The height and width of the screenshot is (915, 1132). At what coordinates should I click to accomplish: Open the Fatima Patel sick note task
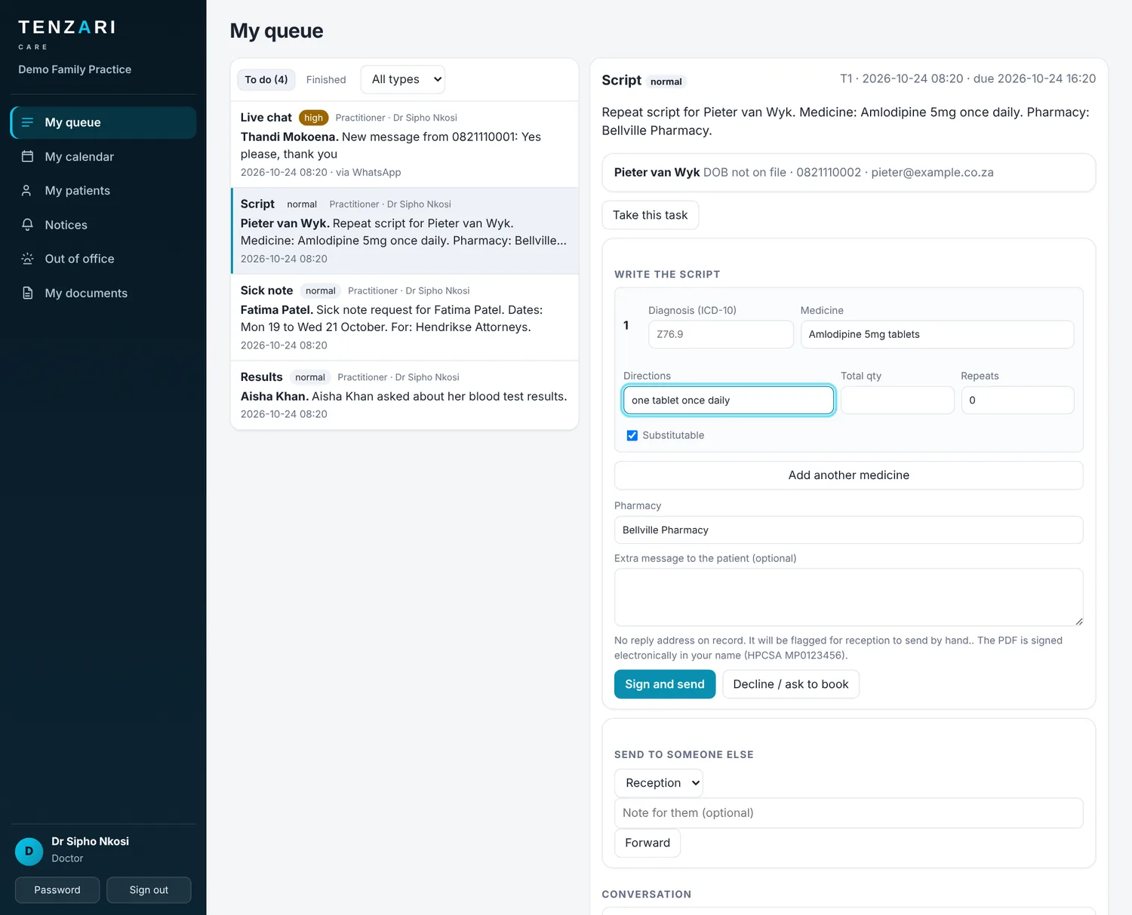click(405, 318)
